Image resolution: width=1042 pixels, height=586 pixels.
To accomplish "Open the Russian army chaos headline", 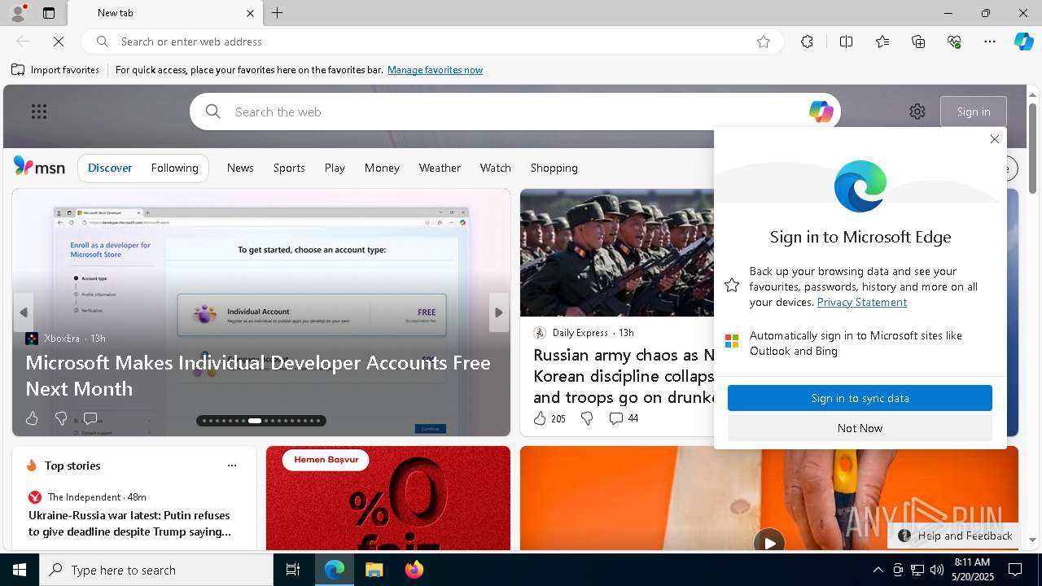I will coord(624,376).
